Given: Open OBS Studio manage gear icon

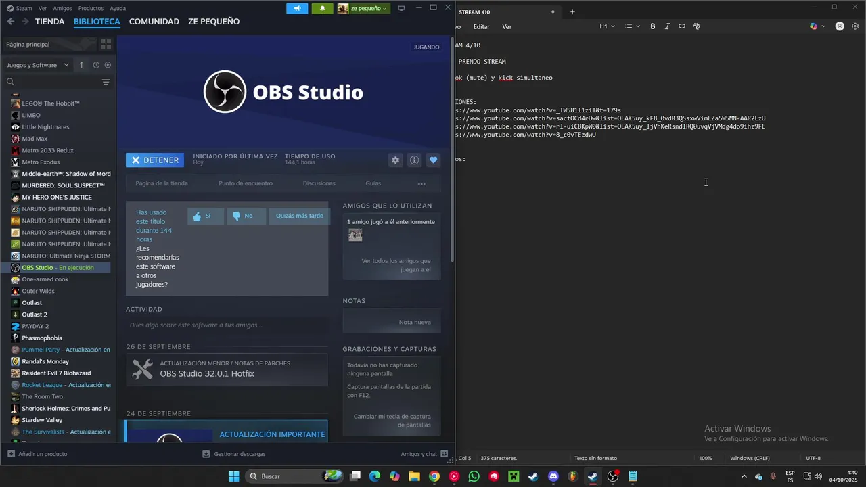Looking at the screenshot, I should [395, 160].
